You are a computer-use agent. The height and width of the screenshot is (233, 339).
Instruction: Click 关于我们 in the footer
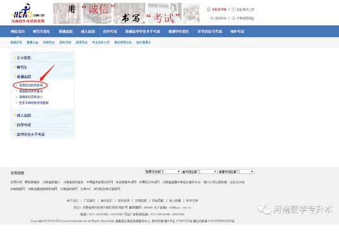pyautogui.click(x=72, y=200)
